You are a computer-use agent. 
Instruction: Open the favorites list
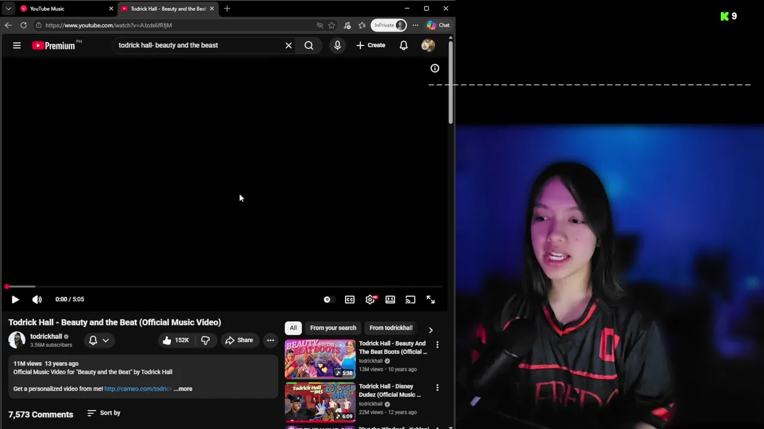[362, 25]
